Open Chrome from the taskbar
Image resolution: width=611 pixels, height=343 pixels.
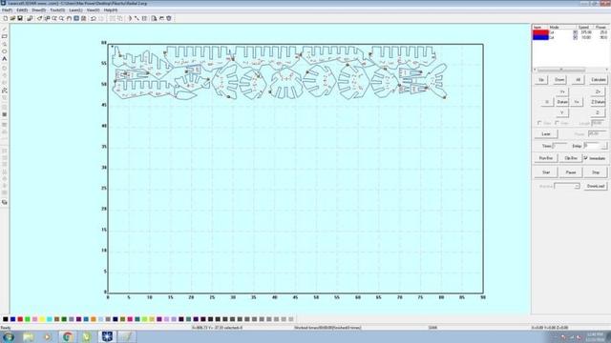click(68, 336)
